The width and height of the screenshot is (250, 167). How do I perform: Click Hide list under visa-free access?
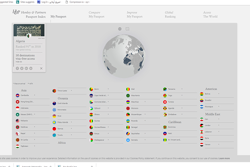[19, 62]
